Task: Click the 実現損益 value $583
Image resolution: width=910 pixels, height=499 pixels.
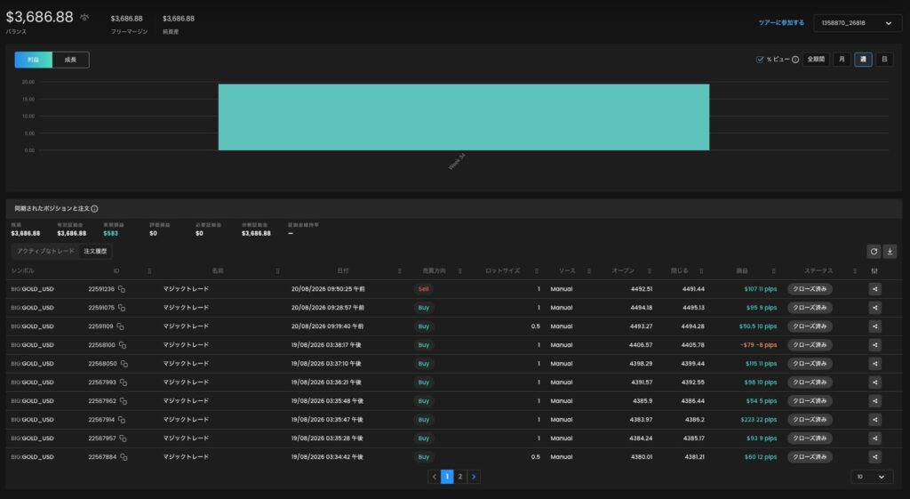Action: pyautogui.click(x=110, y=234)
